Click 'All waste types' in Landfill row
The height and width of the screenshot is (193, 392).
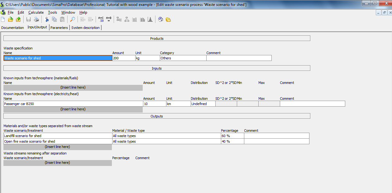coord(166,136)
